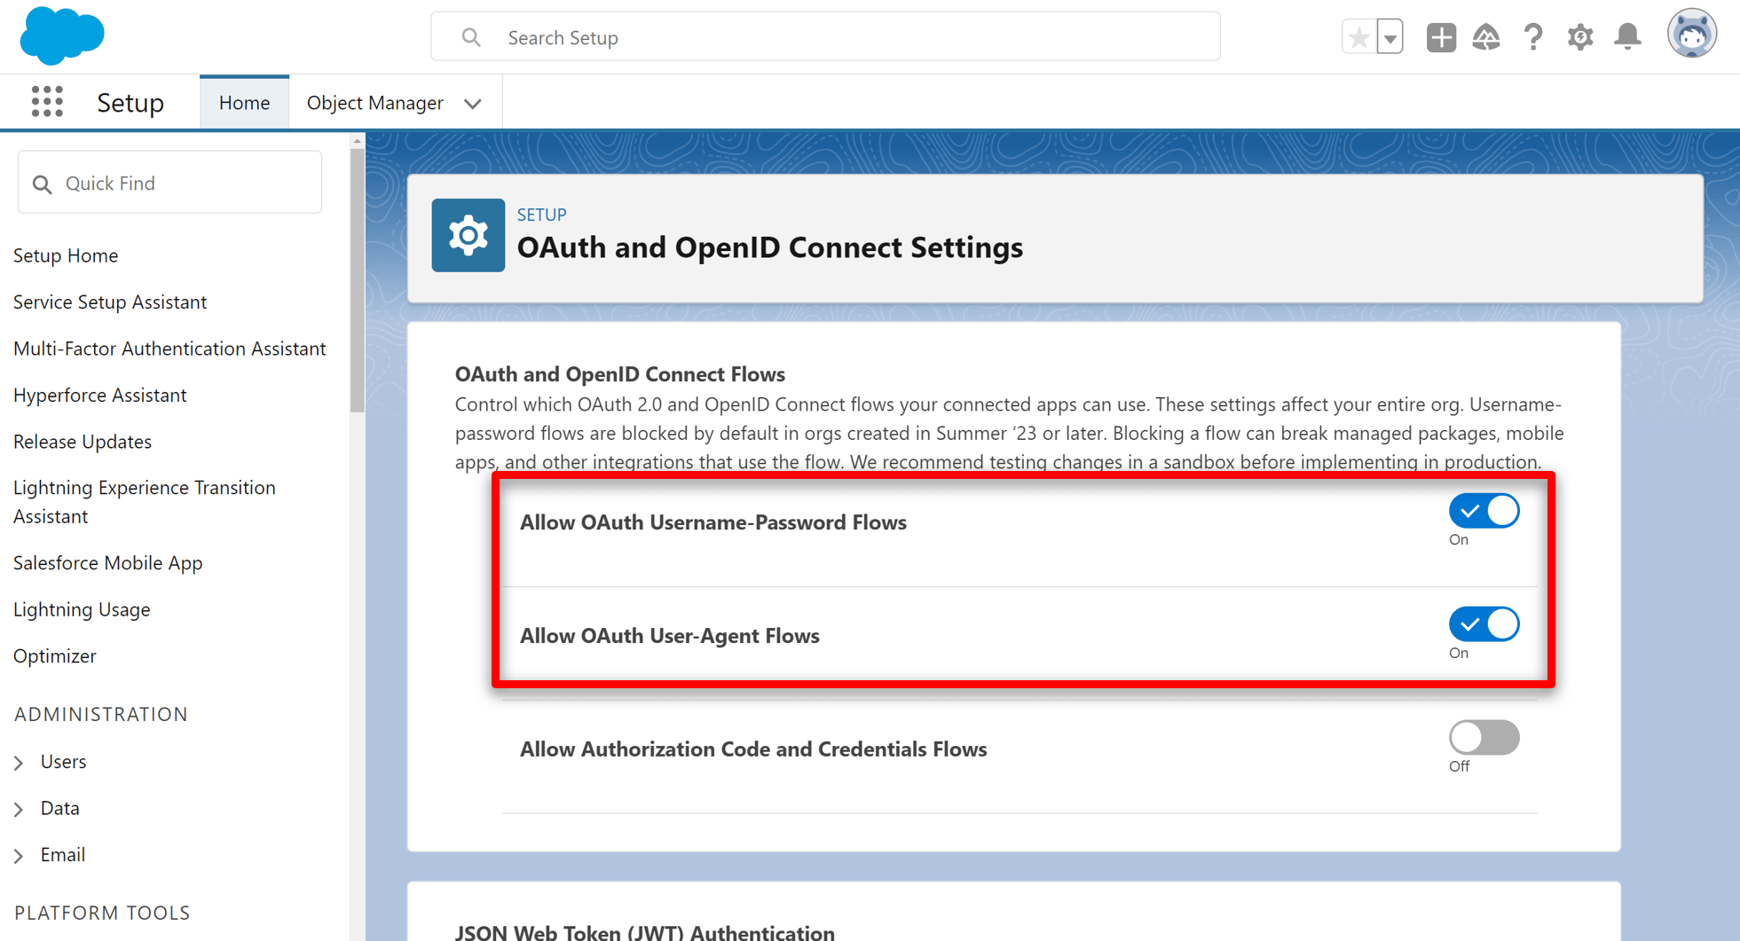This screenshot has width=1740, height=941.
Task: Switch to the Home tab
Action: [244, 102]
